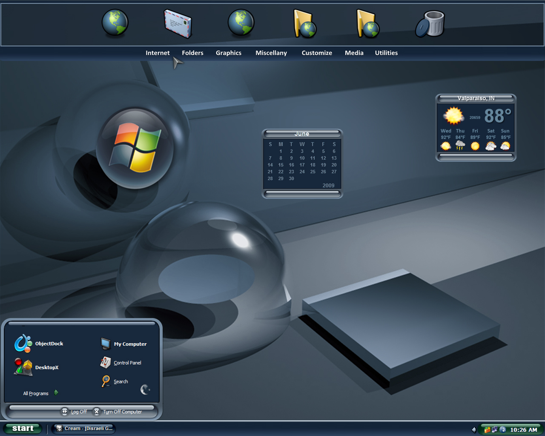Click the June calendar header

coord(302,134)
